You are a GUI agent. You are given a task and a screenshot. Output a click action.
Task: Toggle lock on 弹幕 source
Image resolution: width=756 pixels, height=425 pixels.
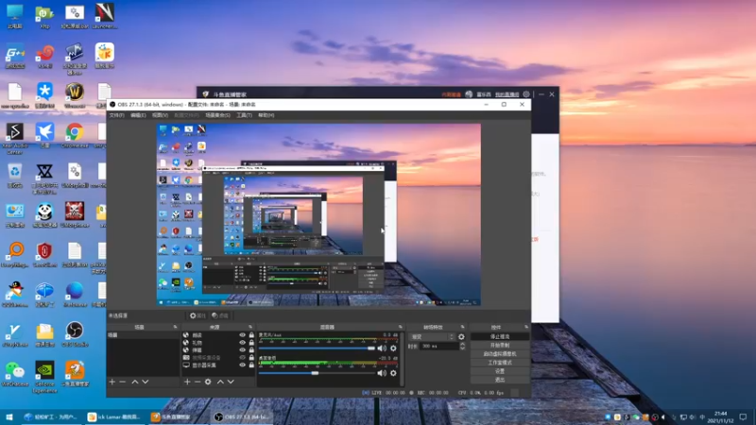tap(251, 349)
